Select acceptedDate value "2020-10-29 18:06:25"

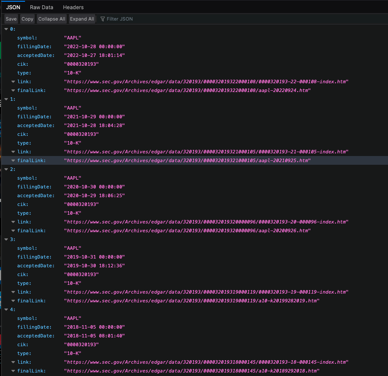[x=94, y=195]
